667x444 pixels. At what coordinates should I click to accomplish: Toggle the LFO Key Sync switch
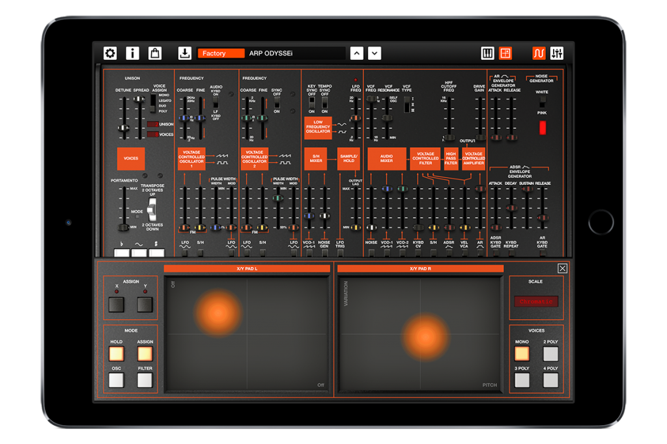(x=312, y=102)
